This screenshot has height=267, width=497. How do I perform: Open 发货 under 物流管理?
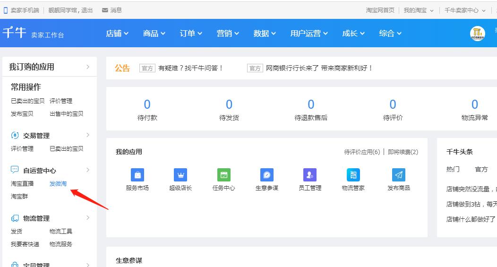(x=17, y=232)
